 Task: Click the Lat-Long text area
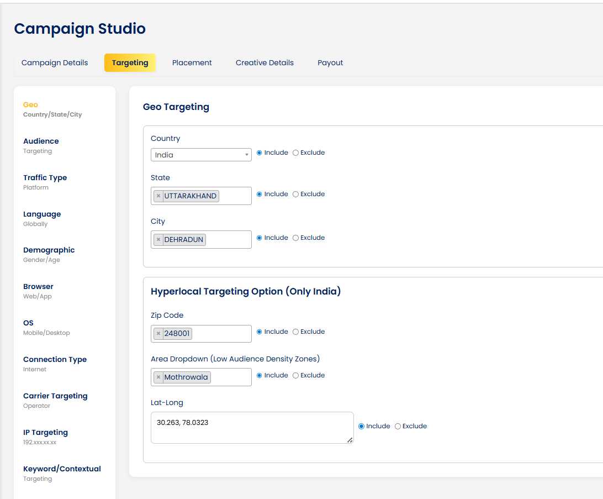(x=252, y=428)
